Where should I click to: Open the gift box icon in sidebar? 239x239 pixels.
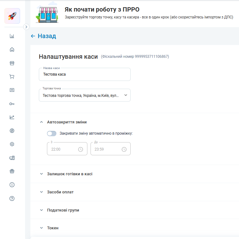12,171
